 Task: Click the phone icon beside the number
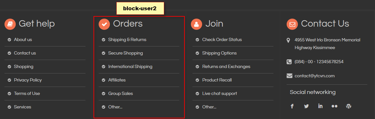coord(289,62)
